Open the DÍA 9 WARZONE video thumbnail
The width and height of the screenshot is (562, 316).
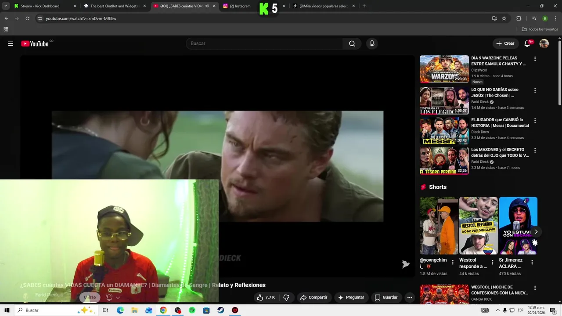444,69
